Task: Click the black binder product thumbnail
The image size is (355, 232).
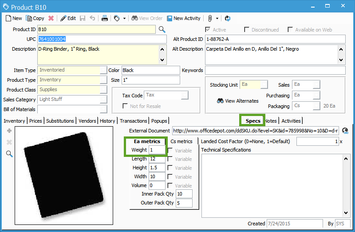Action: click(64, 175)
